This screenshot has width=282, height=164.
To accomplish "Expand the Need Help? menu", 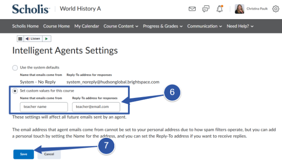I will click(x=240, y=26).
